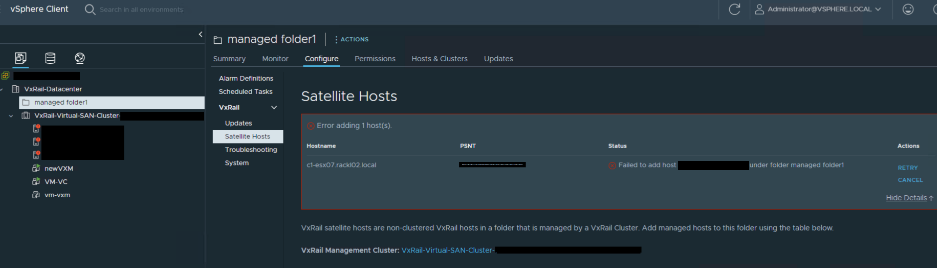Open Troubleshooting under VxRail
This screenshot has width=937, height=268.
[251, 149]
